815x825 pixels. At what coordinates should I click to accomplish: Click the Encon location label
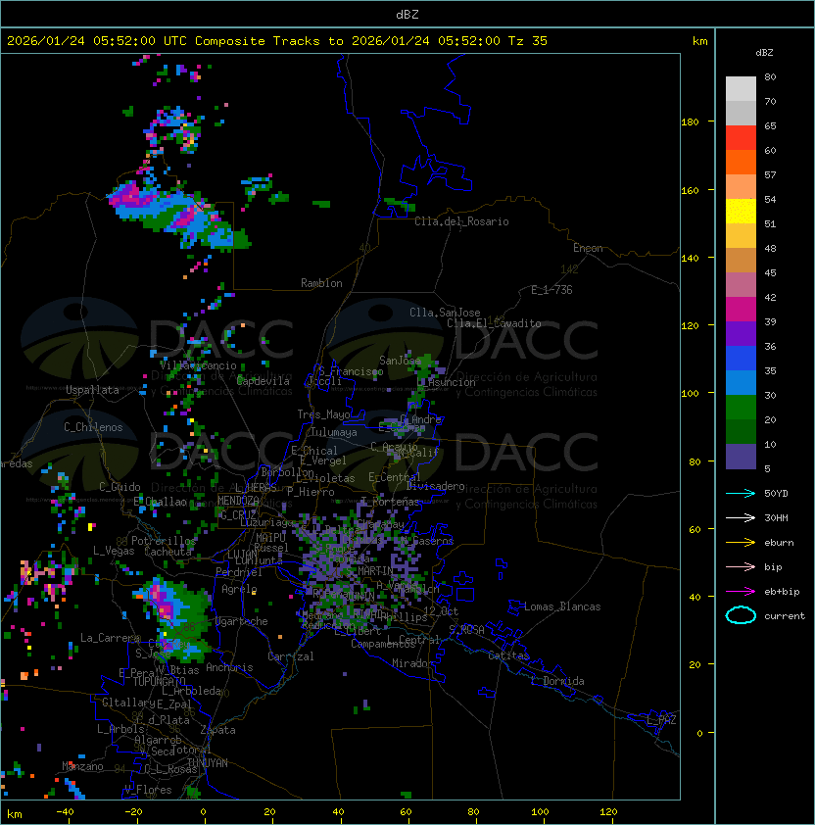coord(588,248)
